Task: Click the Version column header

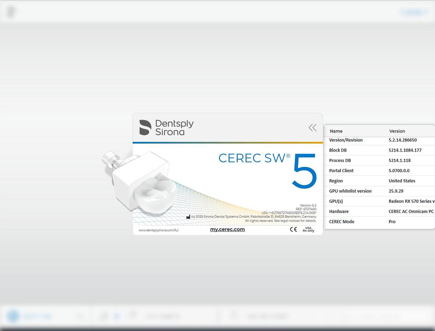Action: [x=397, y=131]
